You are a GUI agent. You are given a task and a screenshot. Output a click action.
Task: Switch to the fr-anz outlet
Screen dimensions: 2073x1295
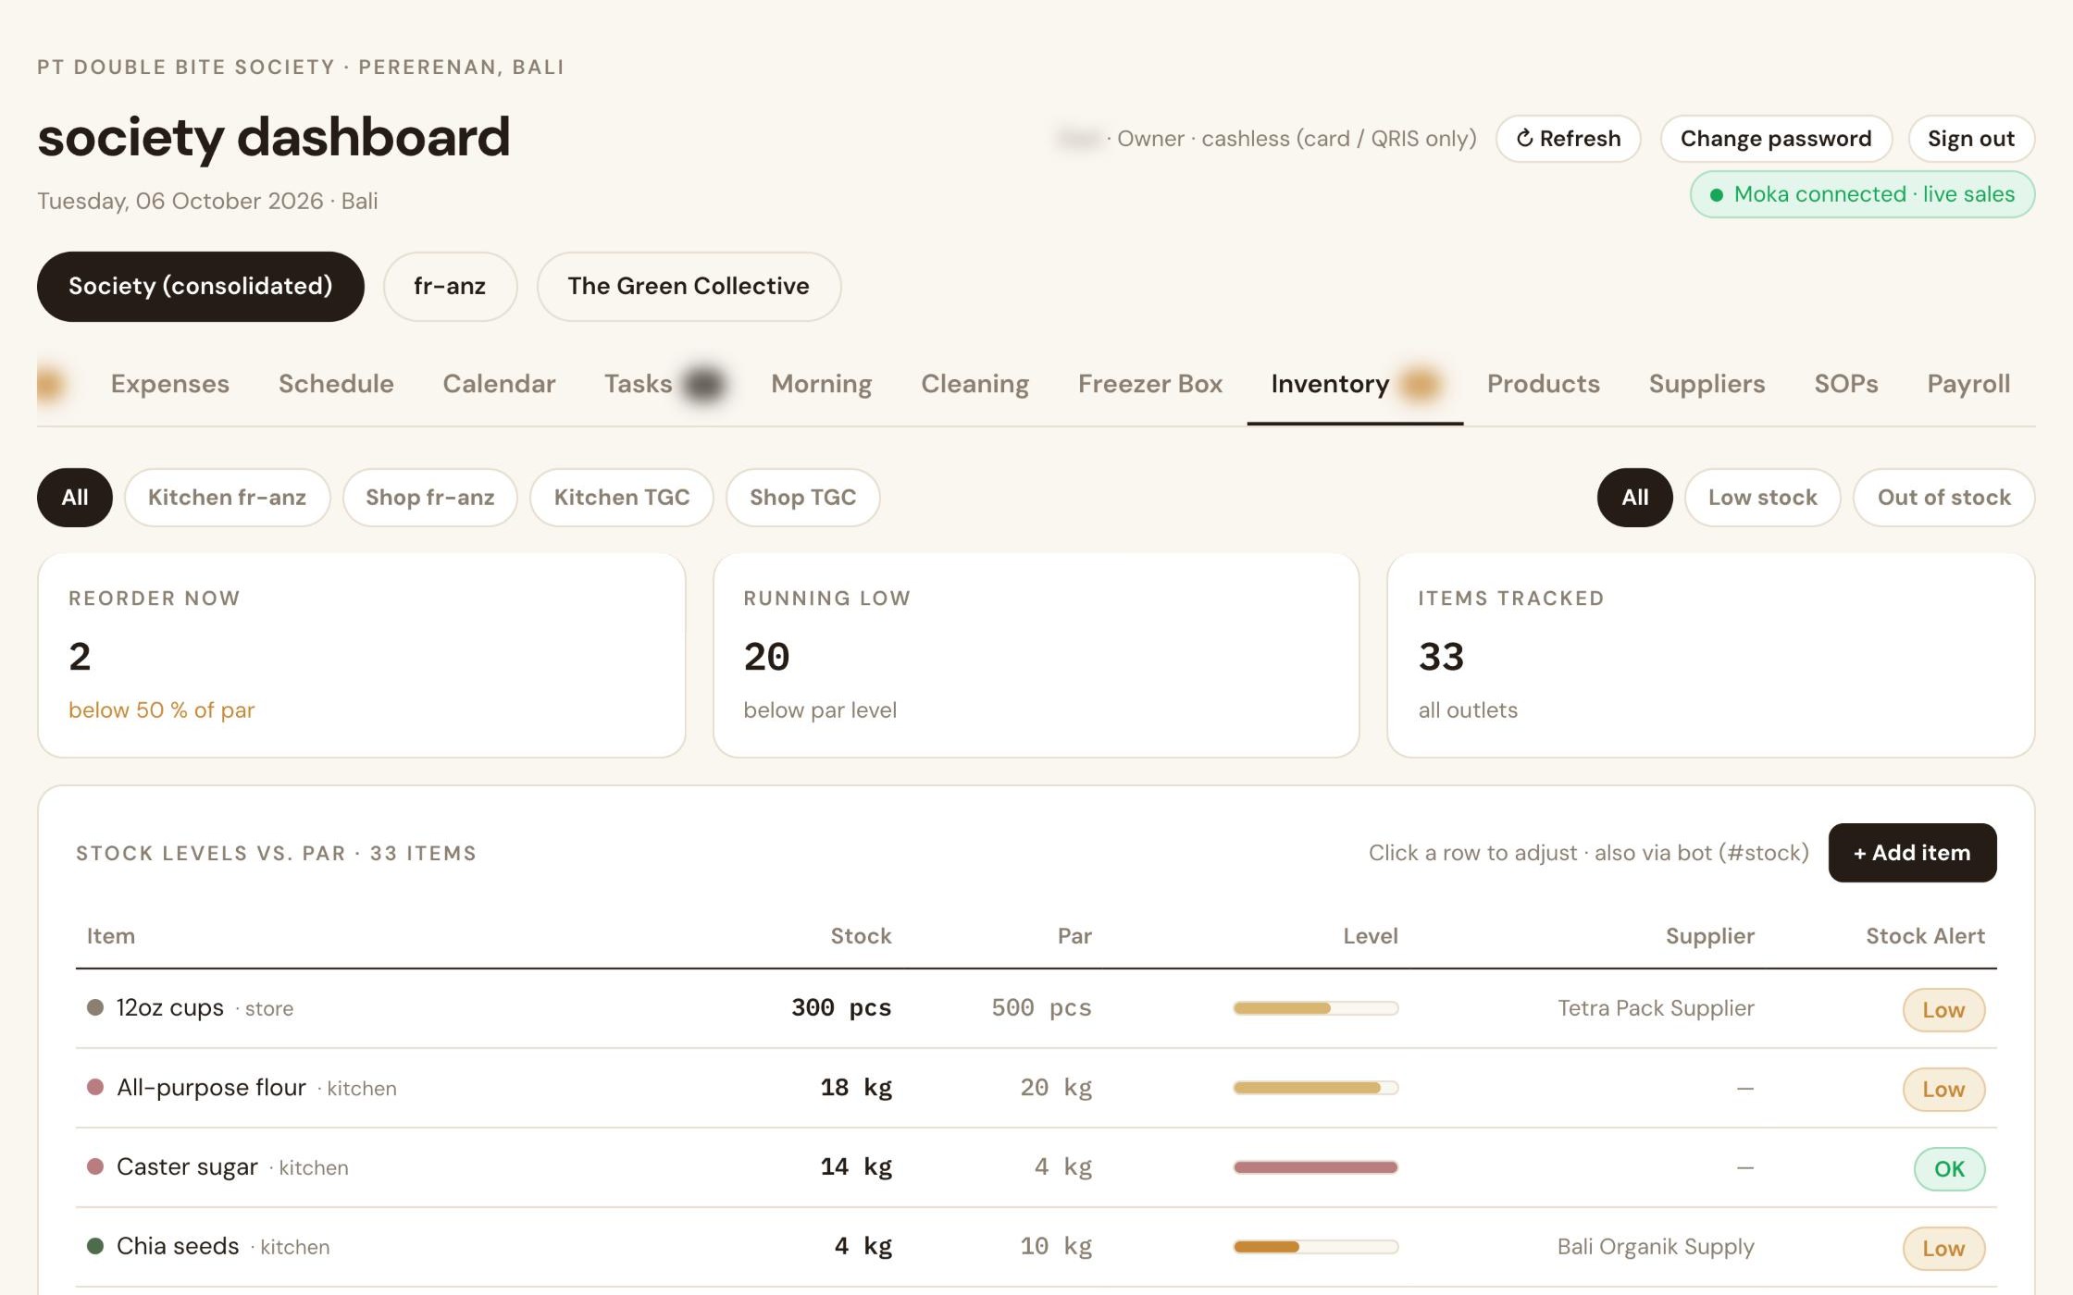coord(450,286)
